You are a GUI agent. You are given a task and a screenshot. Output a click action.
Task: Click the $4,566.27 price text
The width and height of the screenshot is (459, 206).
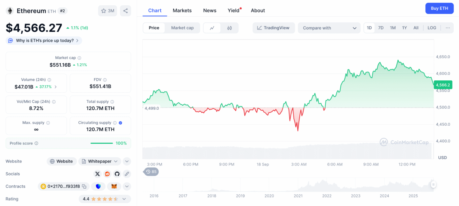point(34,28)
